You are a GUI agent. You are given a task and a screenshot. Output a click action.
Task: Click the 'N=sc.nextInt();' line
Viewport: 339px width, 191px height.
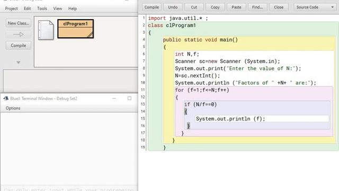198,75
